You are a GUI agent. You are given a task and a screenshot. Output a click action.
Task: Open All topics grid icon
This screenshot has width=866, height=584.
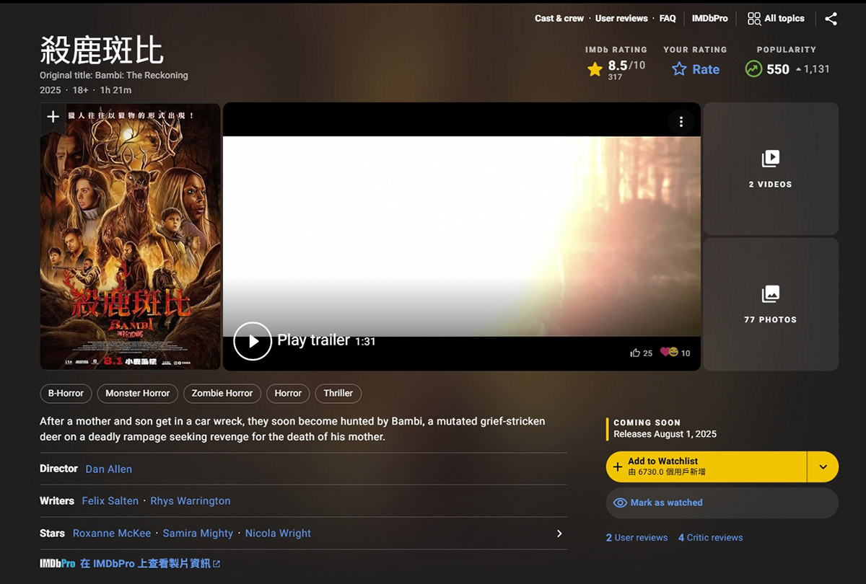pyautogui.click(x=754, y=19)
